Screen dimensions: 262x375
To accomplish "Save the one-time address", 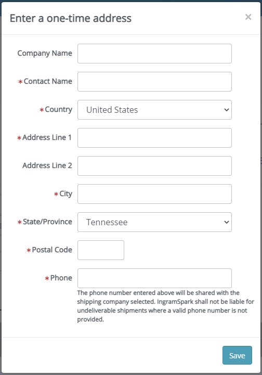I will (x=237, y=355).
